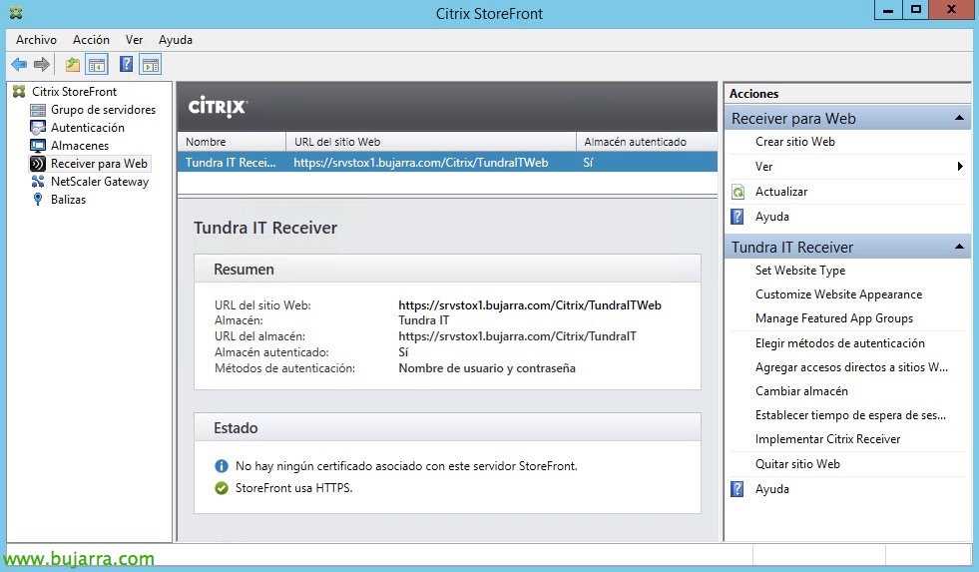Click Establecer tiempo de espera de ses... action

point(850,415)
